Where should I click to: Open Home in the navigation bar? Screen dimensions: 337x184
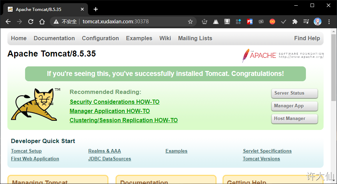click(x=19, y=38)
